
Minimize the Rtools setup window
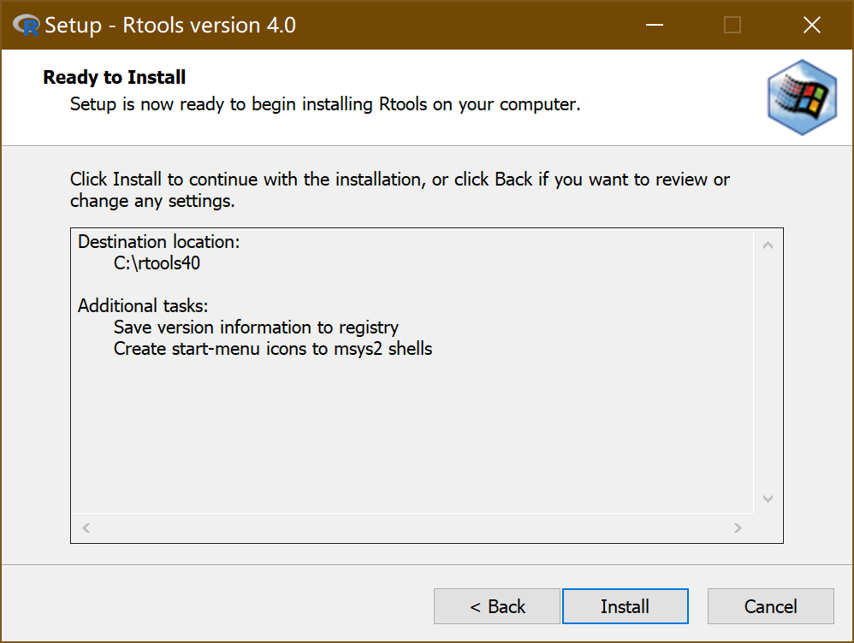click(654, 26)
